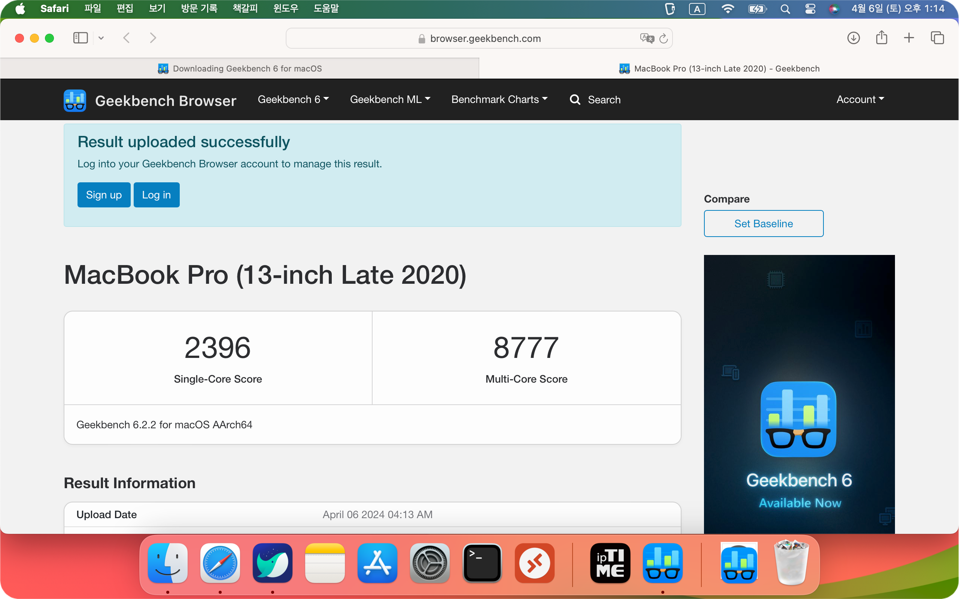Open Terminal in the Dock
The image size is (959, 599).
(482, 563)
